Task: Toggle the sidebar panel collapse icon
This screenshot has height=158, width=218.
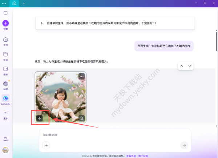Action: (x=5, y=13)
